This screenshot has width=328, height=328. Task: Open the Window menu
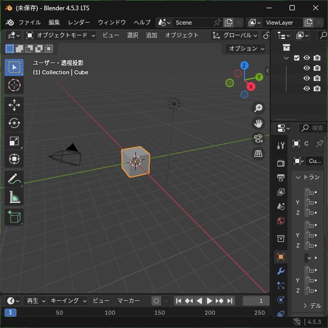(x=112, y=23)
